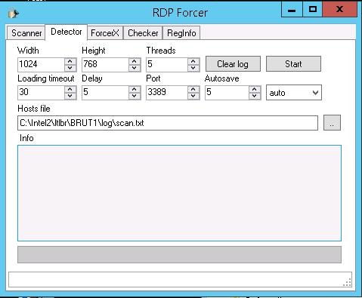362x298 pixels.
Task: Click the Clear log button
Action: point(233,64)
